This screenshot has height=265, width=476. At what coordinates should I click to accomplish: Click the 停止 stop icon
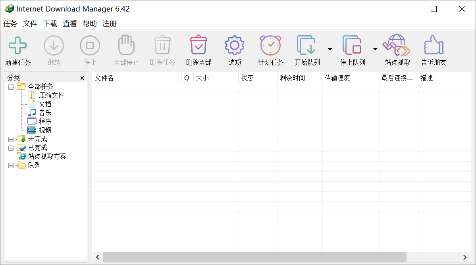point(90,46)
